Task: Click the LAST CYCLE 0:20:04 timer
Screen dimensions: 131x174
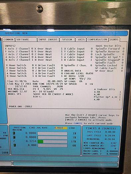Action: click(101, 136)
